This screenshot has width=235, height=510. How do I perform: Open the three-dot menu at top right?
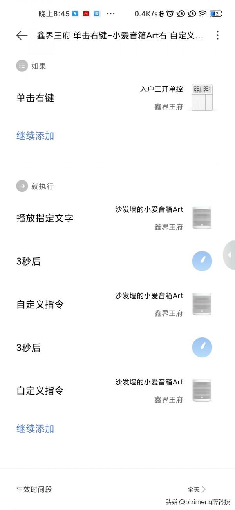[x=217, y=35]
